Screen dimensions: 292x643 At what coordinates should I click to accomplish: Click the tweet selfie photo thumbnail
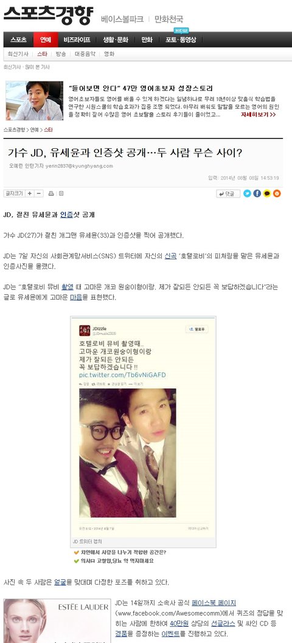(127, 453)
